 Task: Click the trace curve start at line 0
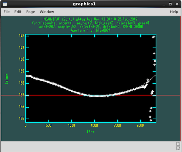coord(26,76)
